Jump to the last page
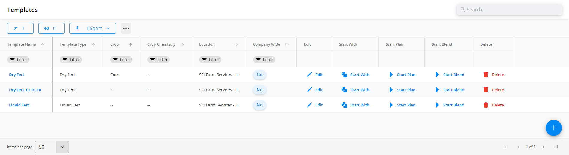Image resolution: width=569 pixels, height=155 pixels. click(x=556, y=147)
